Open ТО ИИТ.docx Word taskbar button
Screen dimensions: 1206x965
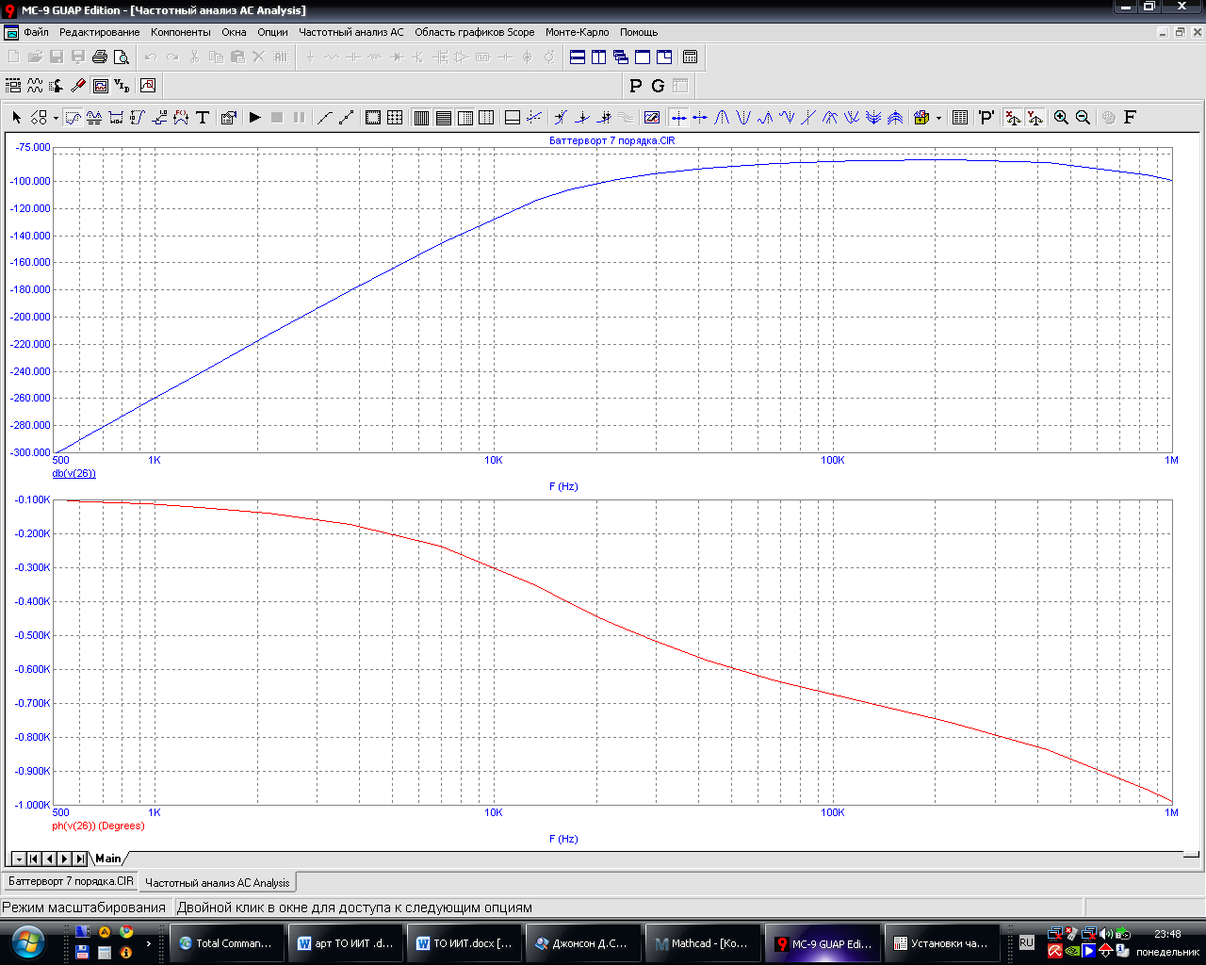pyautogui.click(x=464, y=943)
